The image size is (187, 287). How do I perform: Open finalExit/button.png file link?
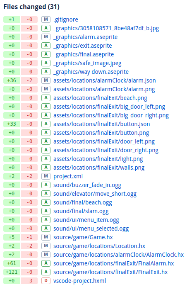(x=101, y=133)
